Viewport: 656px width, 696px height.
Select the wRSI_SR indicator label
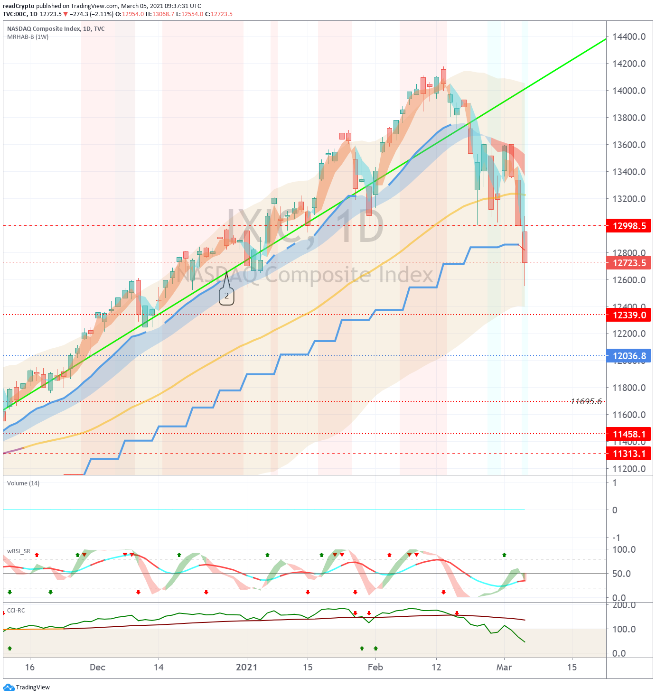pyautogui.click(x=19, y=551)
